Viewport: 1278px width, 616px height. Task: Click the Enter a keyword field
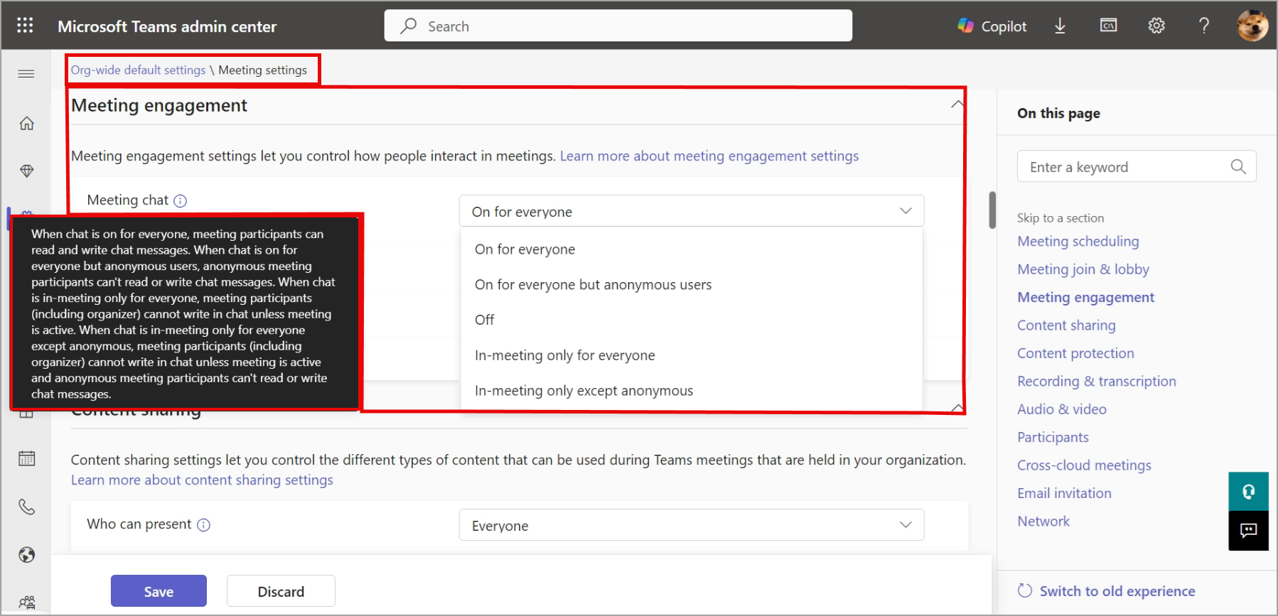click(x=1127, y=167)
